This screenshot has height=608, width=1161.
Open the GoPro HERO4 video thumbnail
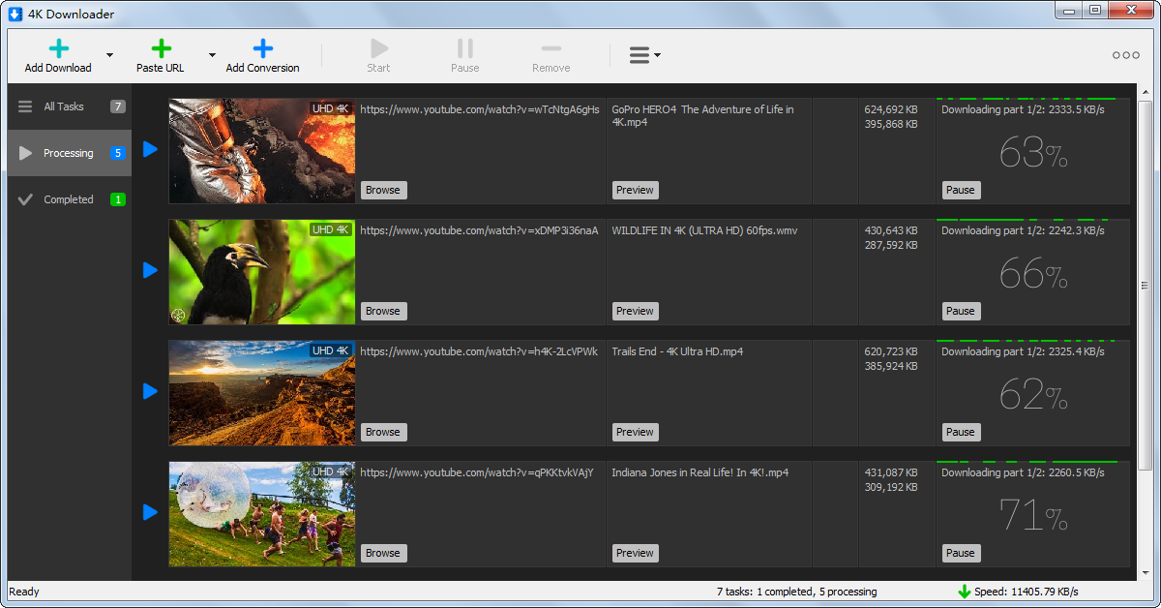(x=262, y=151)
